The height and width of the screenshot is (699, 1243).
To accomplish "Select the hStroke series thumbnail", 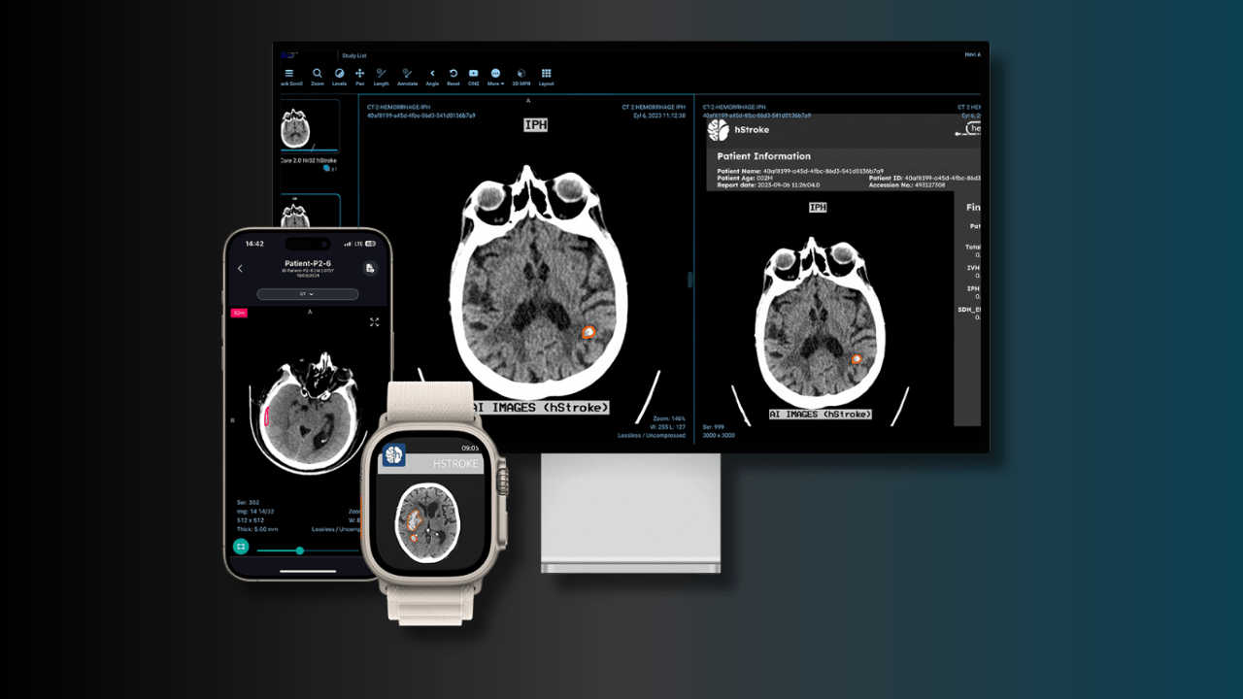I will point(295,127).
